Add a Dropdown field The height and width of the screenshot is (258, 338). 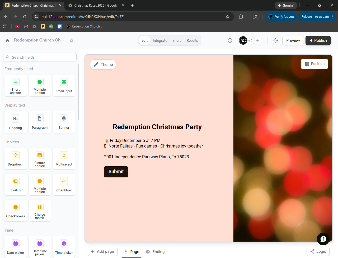click(16, 158)
